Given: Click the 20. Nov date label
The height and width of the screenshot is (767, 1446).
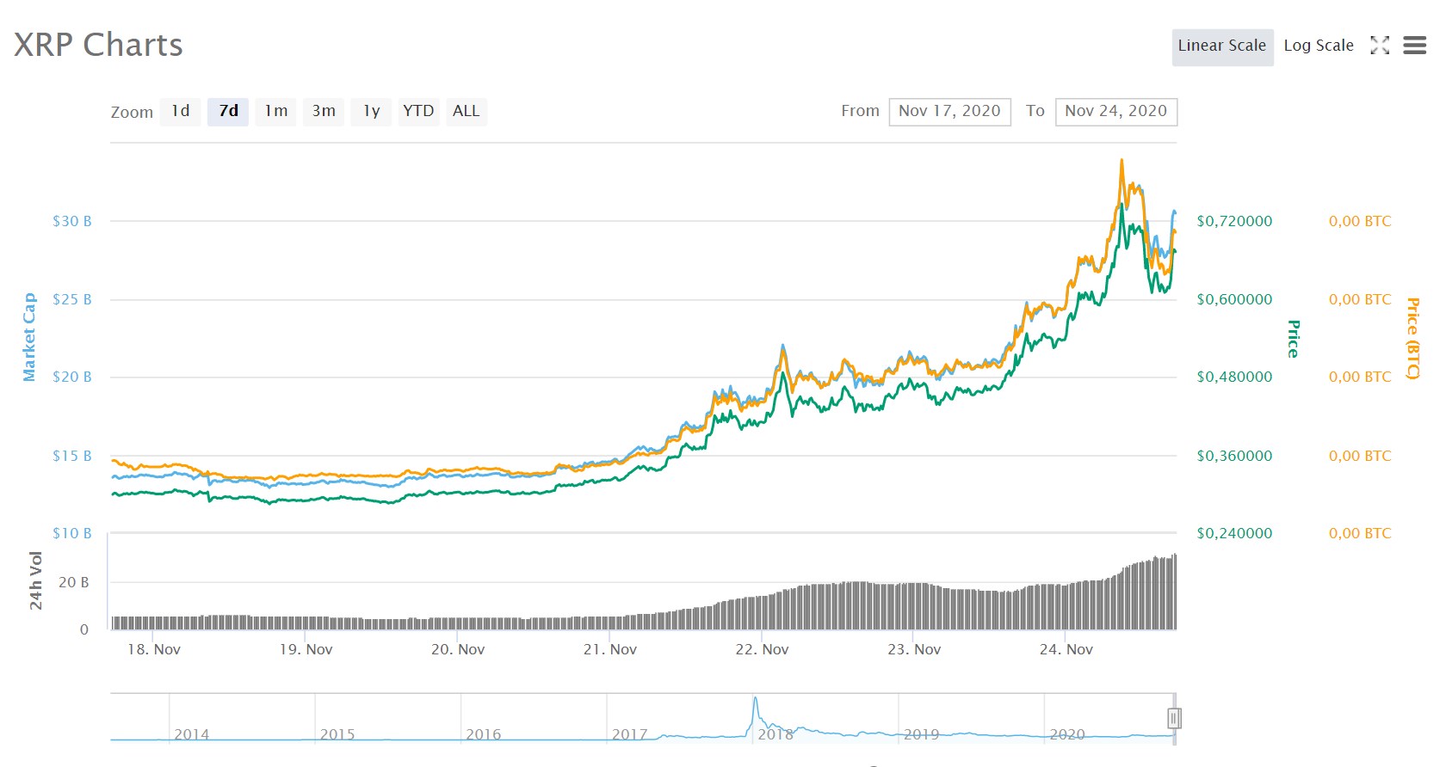Looking at the screenshot, I should coord(458,649).
